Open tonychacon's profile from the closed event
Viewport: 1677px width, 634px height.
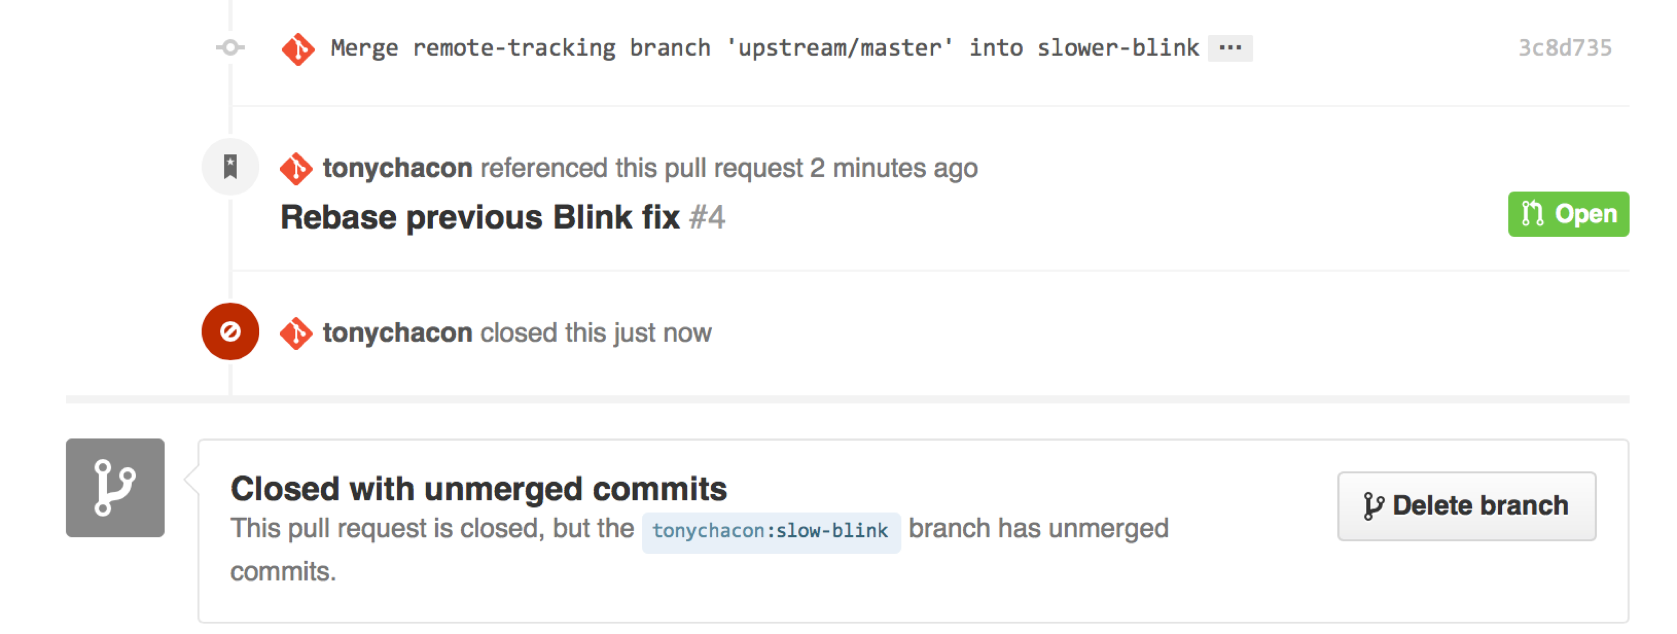tap(397, 332)
